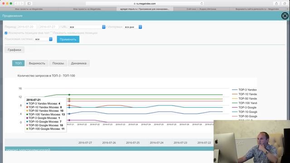The width and height of the screenshot is (290, 163).
Task: Select the Динамика chart tab
Action: (x=78, y=63)
